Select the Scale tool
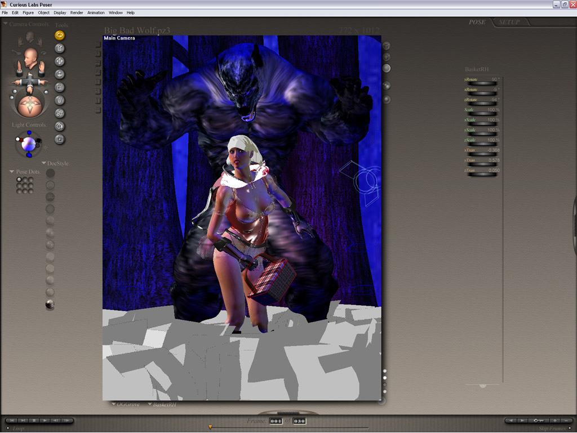 [x=60, y=87]
